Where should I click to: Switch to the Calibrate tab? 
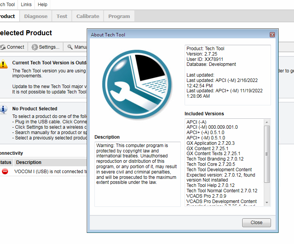pyautogui.click(x=88, y=16)
